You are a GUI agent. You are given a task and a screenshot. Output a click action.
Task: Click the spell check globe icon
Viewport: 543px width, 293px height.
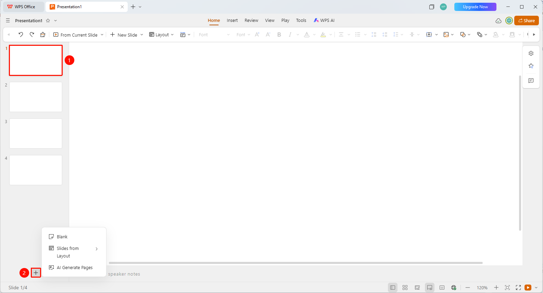pyautogui.click(x=454, y=288)
